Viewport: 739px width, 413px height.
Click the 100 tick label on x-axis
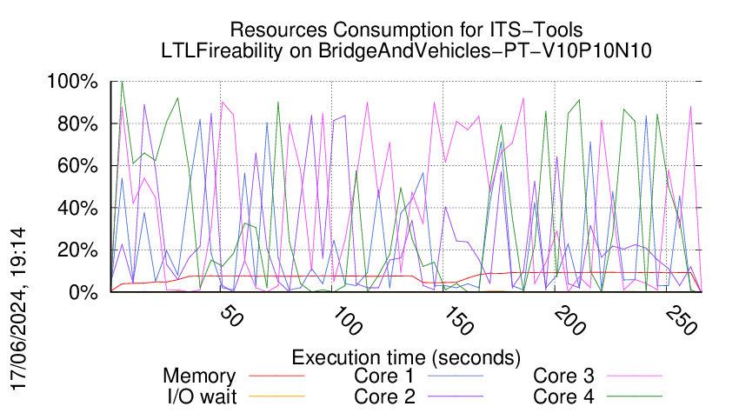click(347, 320)
